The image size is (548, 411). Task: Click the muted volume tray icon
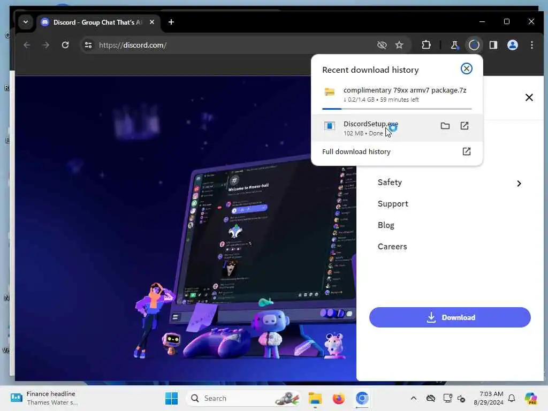tap(461, 398)
